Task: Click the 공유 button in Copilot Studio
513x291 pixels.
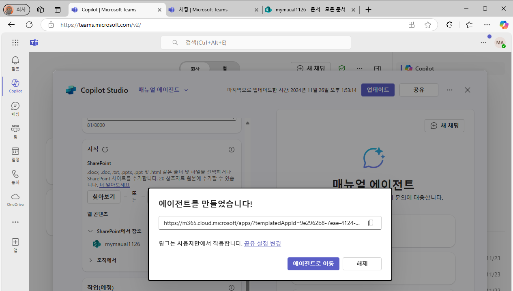Action: tap(419, 90)
